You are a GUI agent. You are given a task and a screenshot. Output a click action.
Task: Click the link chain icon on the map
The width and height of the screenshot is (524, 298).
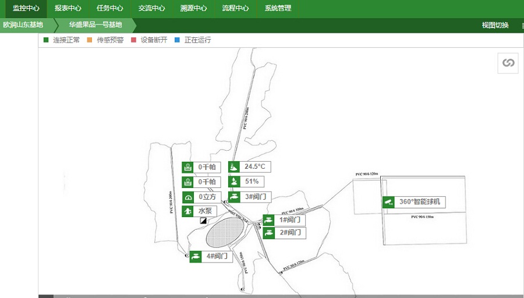pos(508,63)
